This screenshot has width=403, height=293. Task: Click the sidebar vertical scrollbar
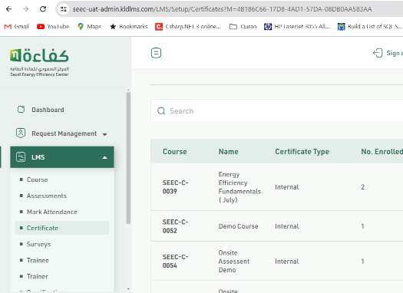(128, 158)
